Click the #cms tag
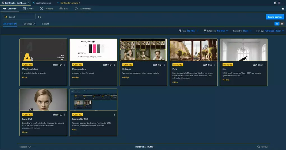This screenshot has height=150, width=286. click(74, 130)
